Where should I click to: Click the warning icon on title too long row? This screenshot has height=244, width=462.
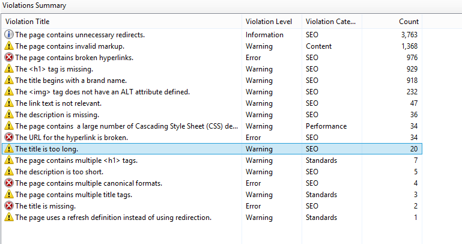click(x=9, y=149)
